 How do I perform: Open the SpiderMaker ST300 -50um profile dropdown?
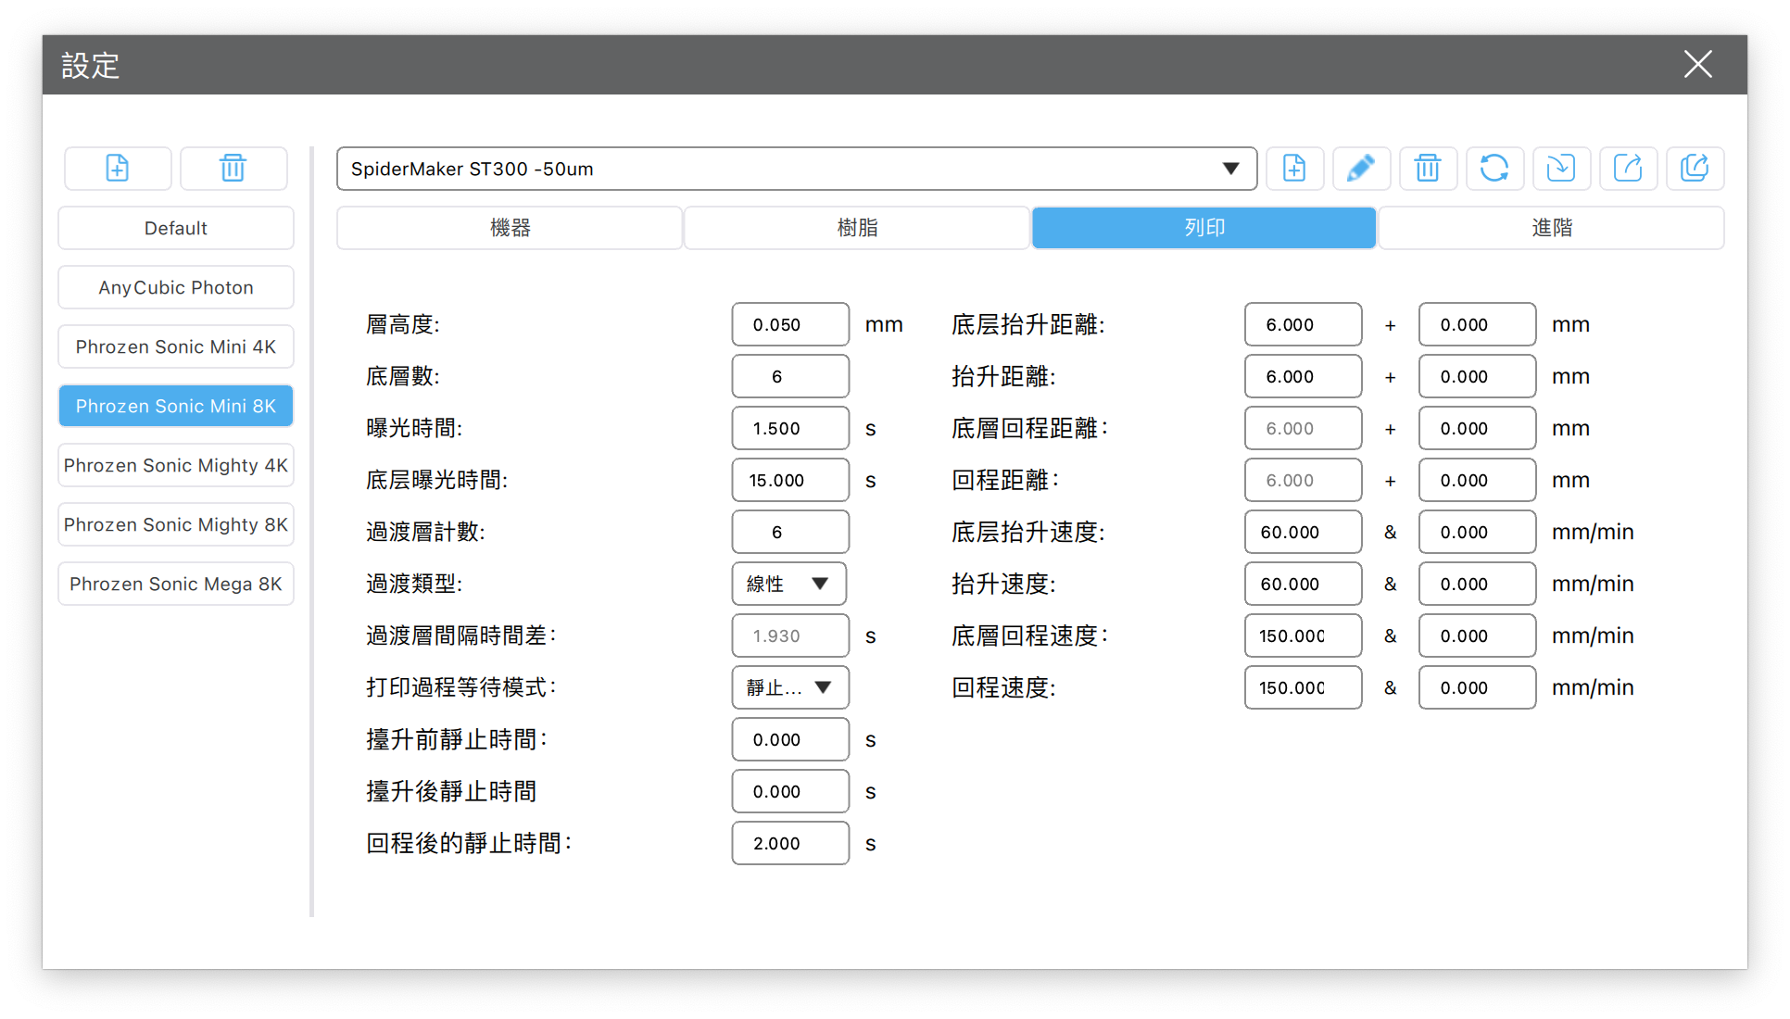point(796,169)
